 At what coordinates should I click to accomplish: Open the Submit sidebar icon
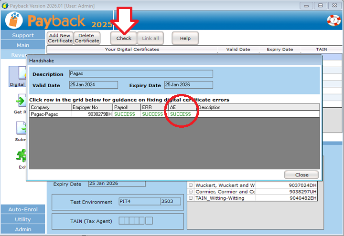21,130
